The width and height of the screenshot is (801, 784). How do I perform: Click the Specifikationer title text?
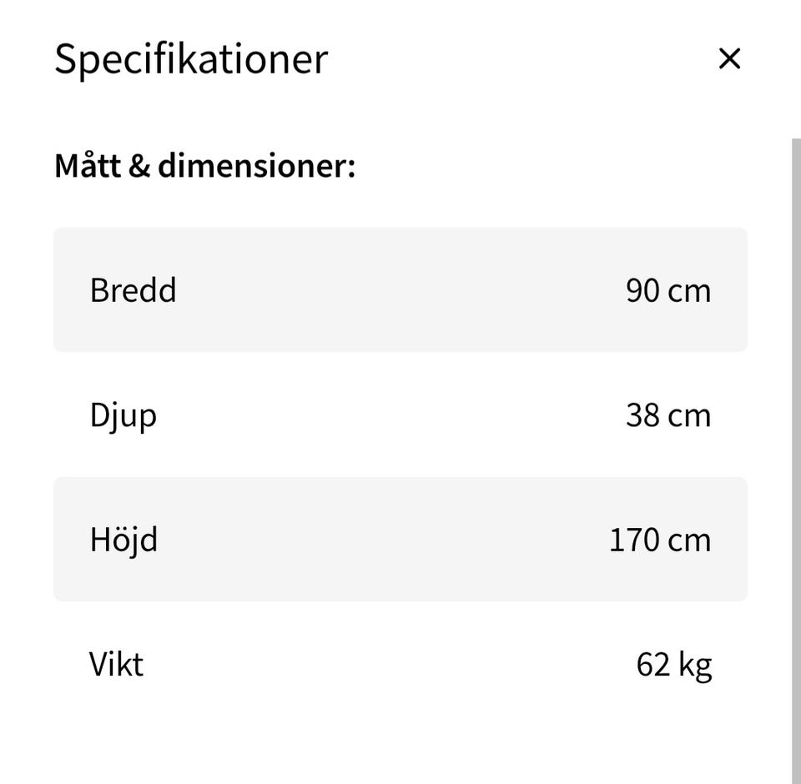click(191, 59)
